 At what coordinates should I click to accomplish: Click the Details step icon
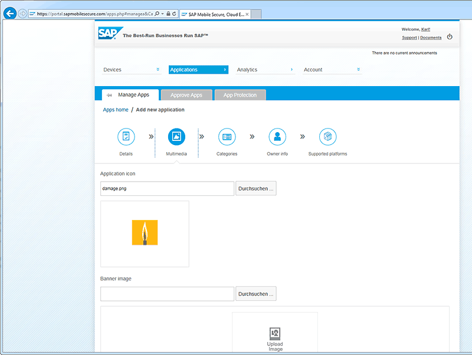tap(126, 137)
